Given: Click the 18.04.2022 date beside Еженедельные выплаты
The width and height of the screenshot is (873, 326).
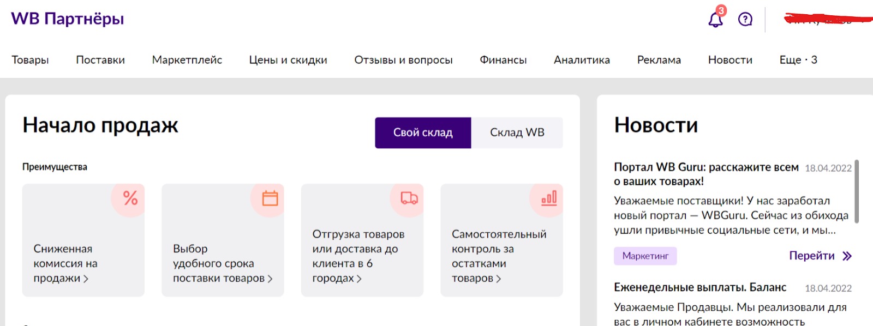Looking at the screenshot, I should pyautogui.click(x=828, y=288).
